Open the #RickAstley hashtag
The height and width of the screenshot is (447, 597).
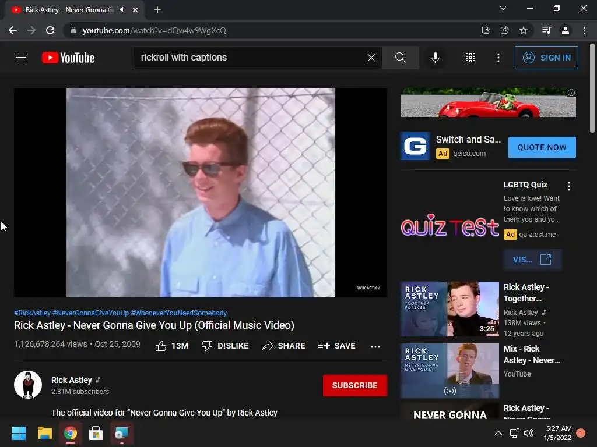coord(33,313)
